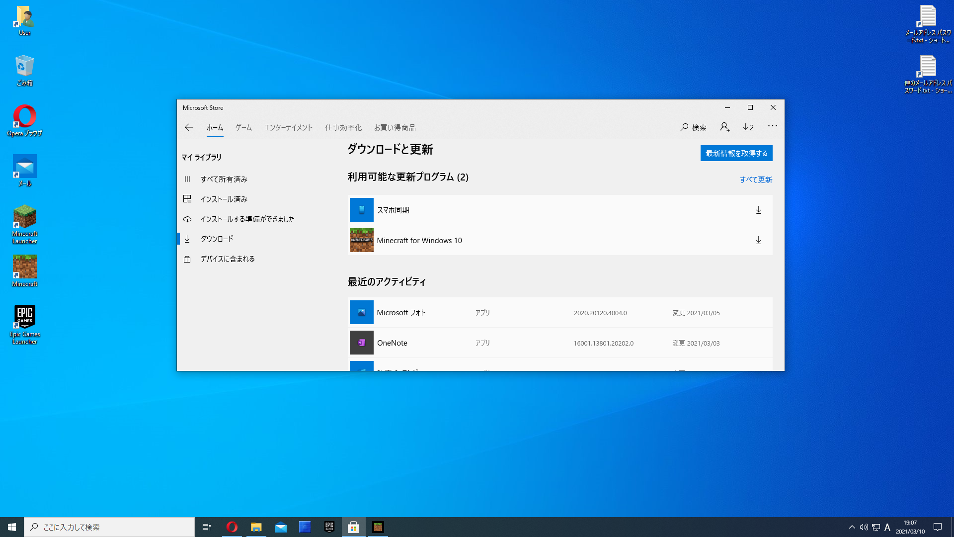Screen dimensions: 954x537
Task: Click the 変更 2021/03/05 date
Action: point(696,313)
